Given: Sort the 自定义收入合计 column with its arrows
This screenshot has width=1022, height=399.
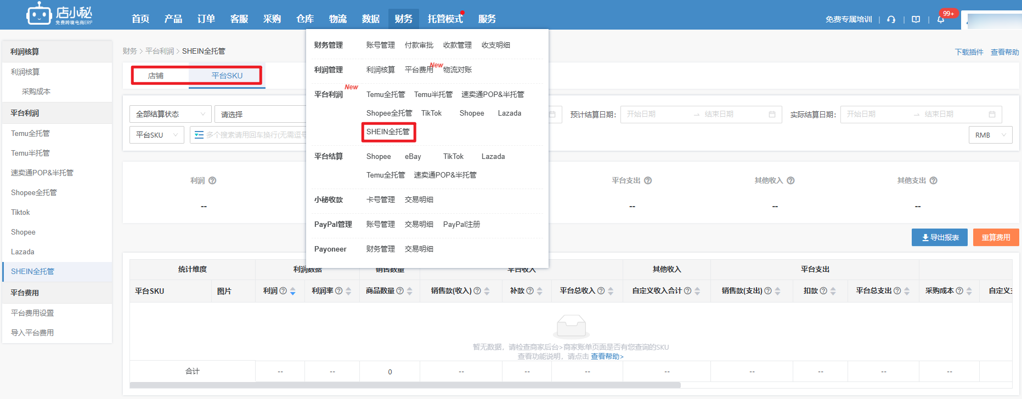Looking at the screenshot, I should [x=697, y=291].
